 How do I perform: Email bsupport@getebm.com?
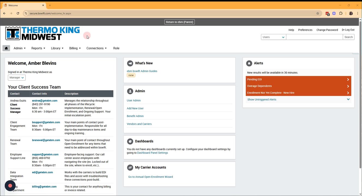(46, 122)
